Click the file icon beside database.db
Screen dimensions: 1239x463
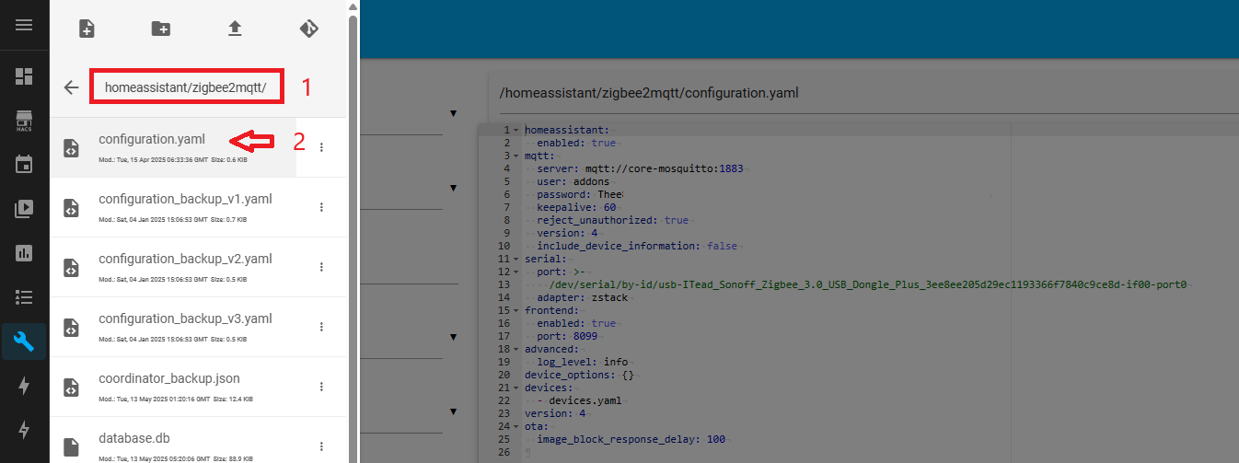point(71,446)
